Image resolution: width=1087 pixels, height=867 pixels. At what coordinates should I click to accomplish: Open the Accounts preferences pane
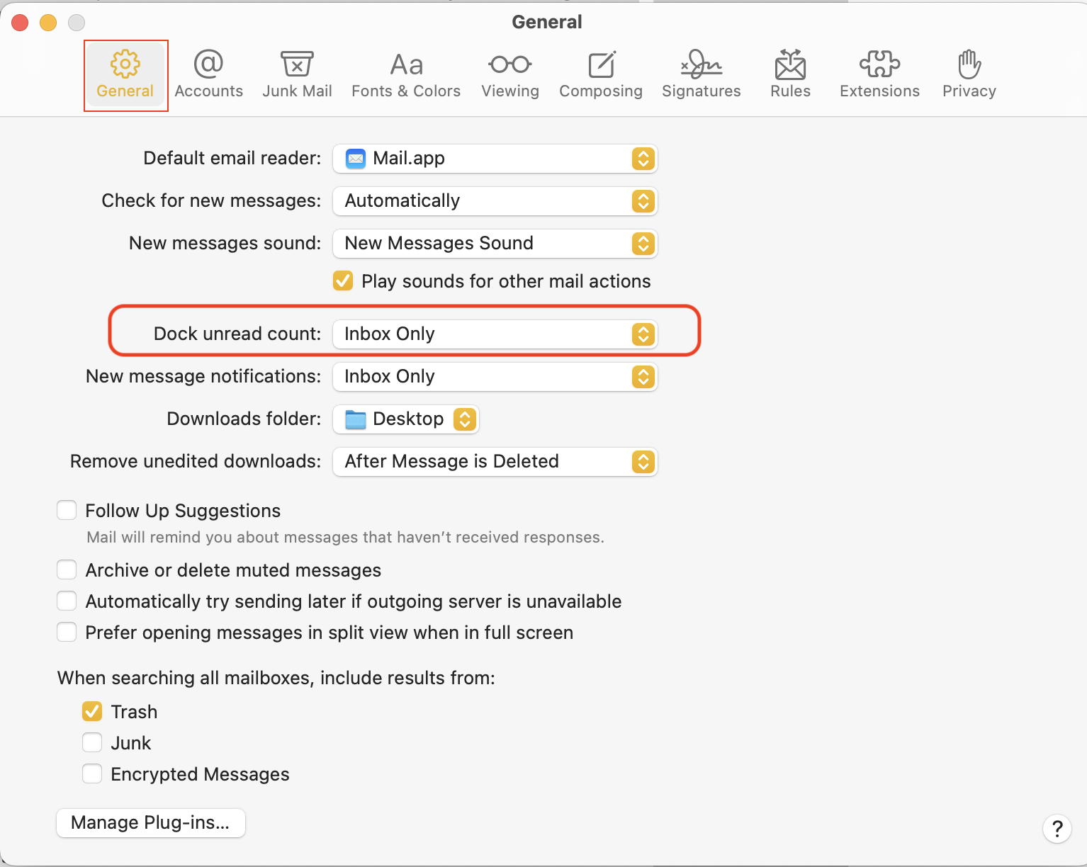tap(208, 74)
